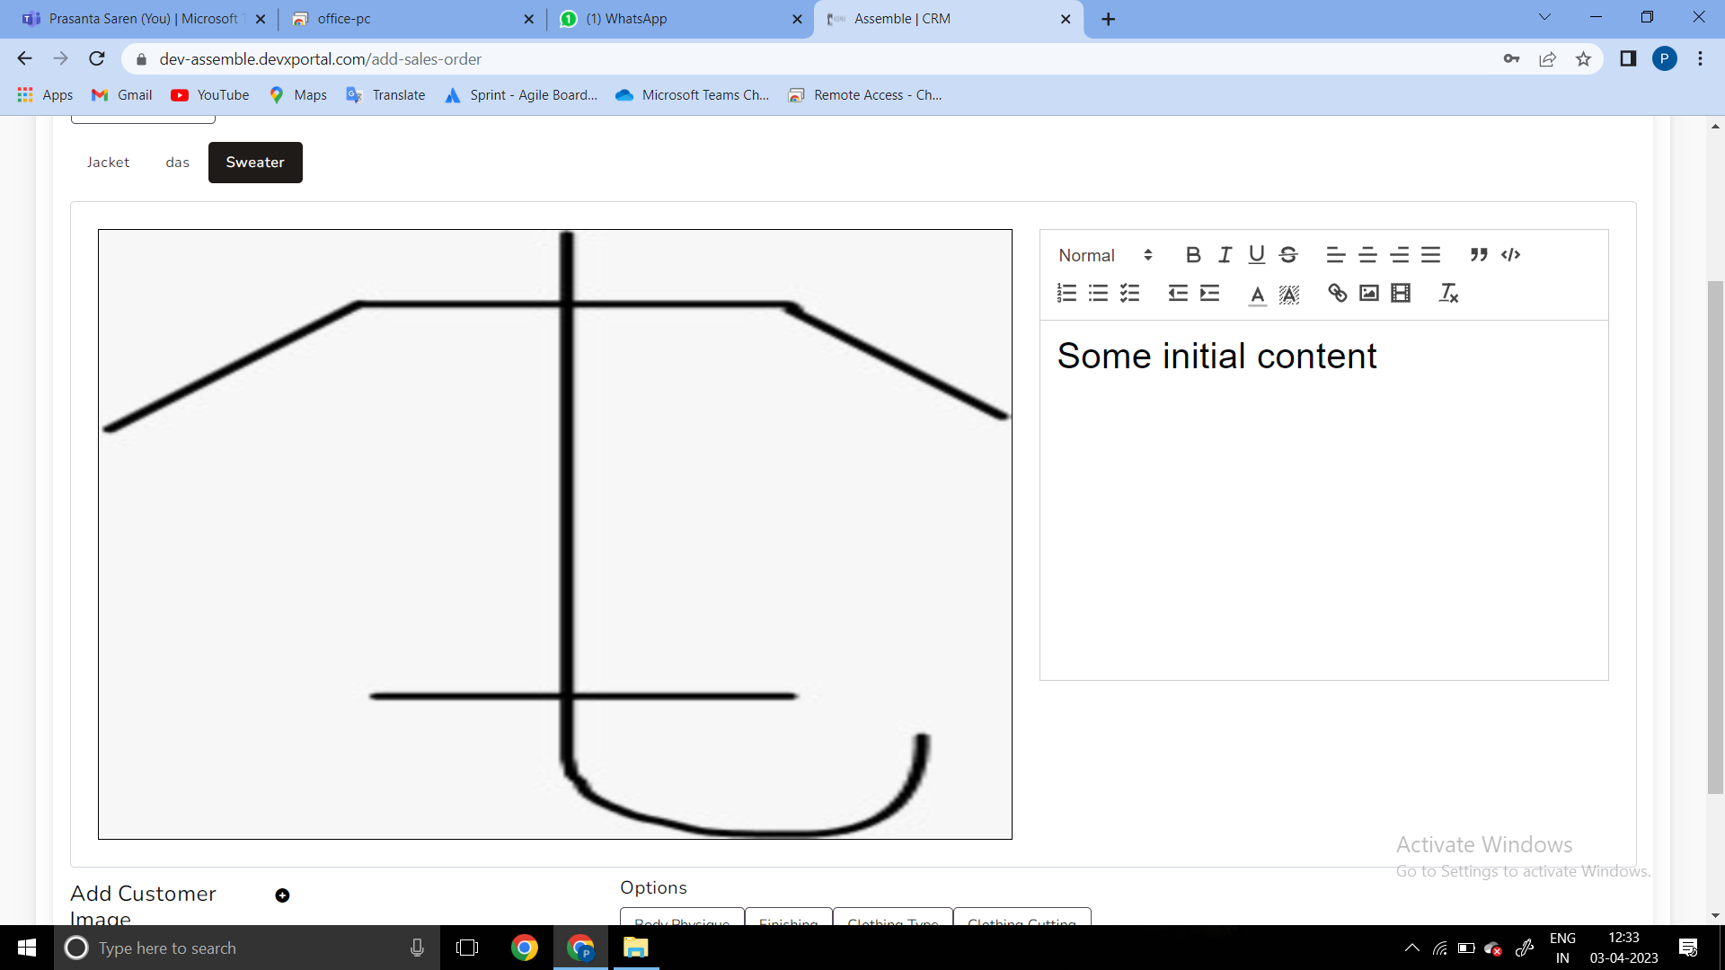Insert an image into editor
This screenshot has height=970, width=1725.
click(x=1369, y=294)
